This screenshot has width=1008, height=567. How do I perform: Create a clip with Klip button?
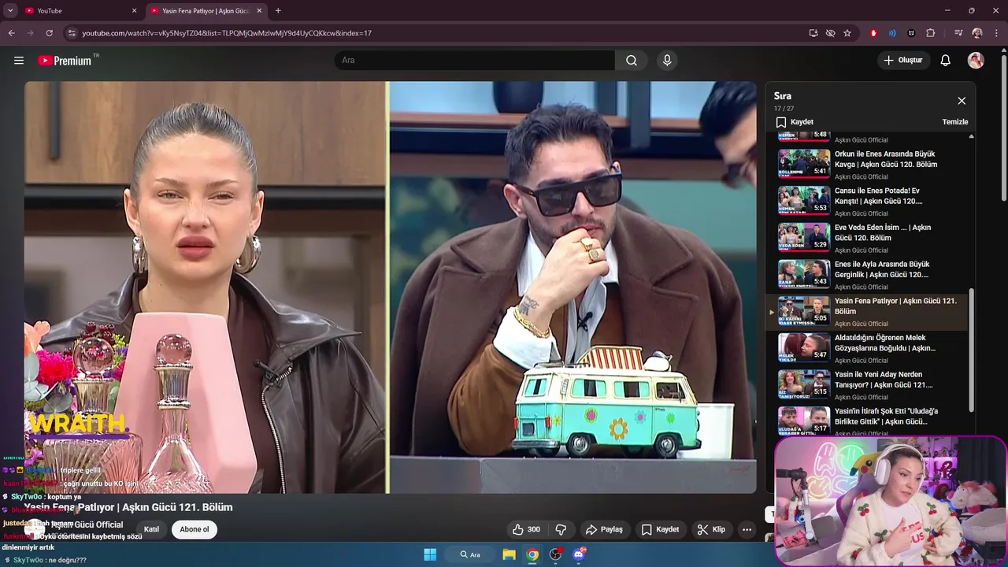(711, 529)
